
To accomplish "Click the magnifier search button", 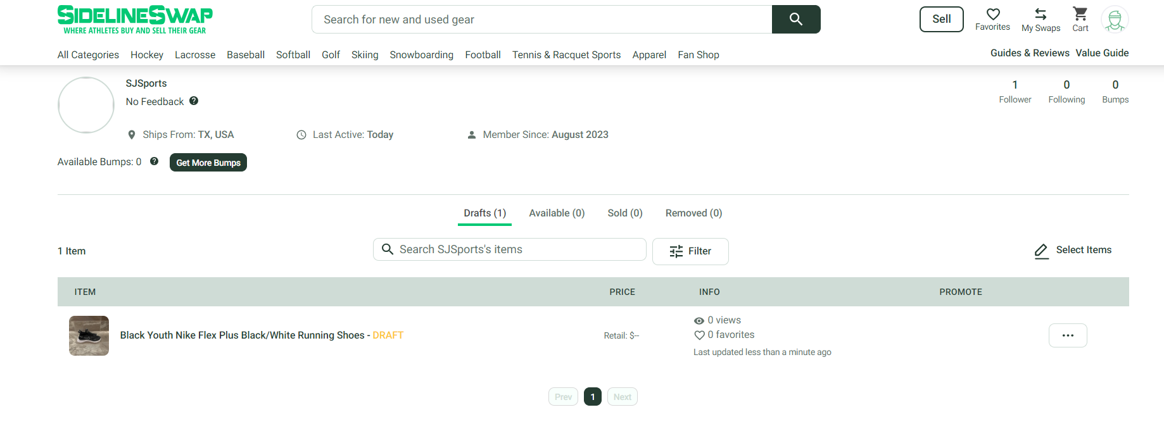I will pos(796,20).
